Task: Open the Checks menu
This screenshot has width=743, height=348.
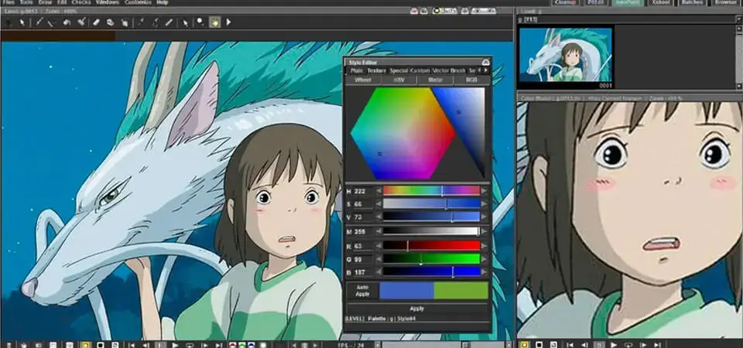Action: coord(81,2)
